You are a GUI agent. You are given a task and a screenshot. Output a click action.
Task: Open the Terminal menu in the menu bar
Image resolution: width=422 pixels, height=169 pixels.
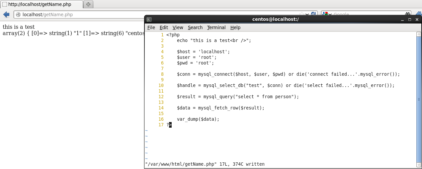216,27
